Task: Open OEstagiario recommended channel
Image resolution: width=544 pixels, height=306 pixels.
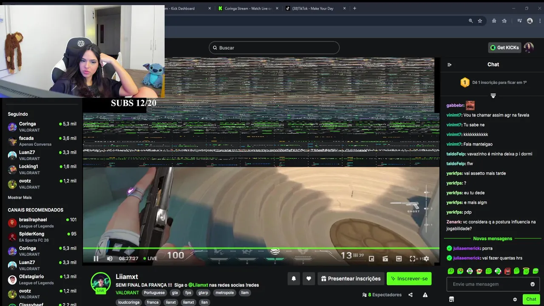Action: pos(42,280)
